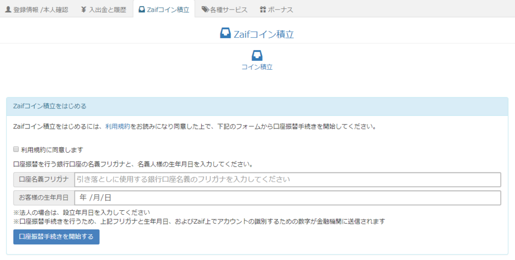This screenshot has width=515, height=260.
Task: Click the お客様の生年月日 date field
Action: [288, 198]
